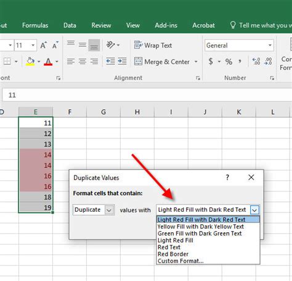Image resolution: width=292 pixels, height=281 pixels.
Task: Apply middle align to cells
Action: click(83, 44)
